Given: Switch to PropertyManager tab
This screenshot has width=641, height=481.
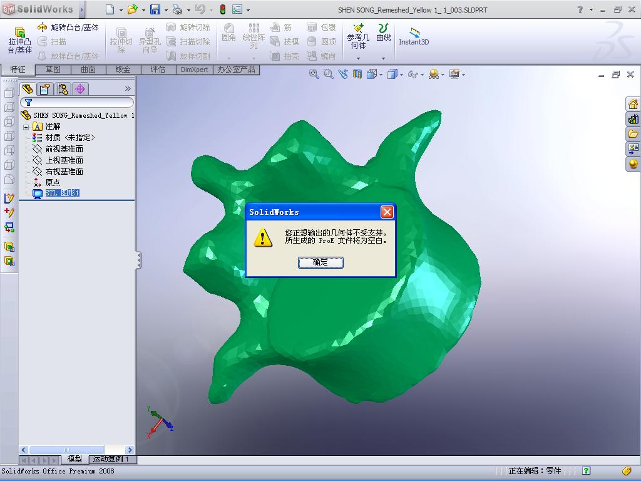Looking at the screenshot, I should click(x=44, y=89).
